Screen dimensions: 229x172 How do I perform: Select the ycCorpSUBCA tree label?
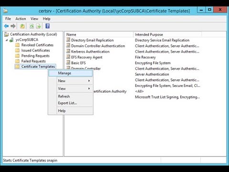point(27,40)
